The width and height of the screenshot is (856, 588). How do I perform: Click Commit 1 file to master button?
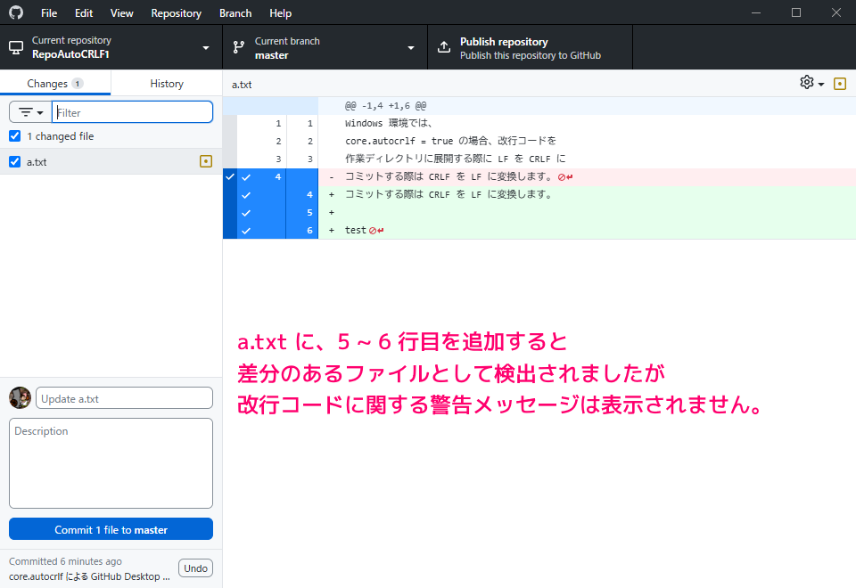pyautogui.click(x=111, y=529)
